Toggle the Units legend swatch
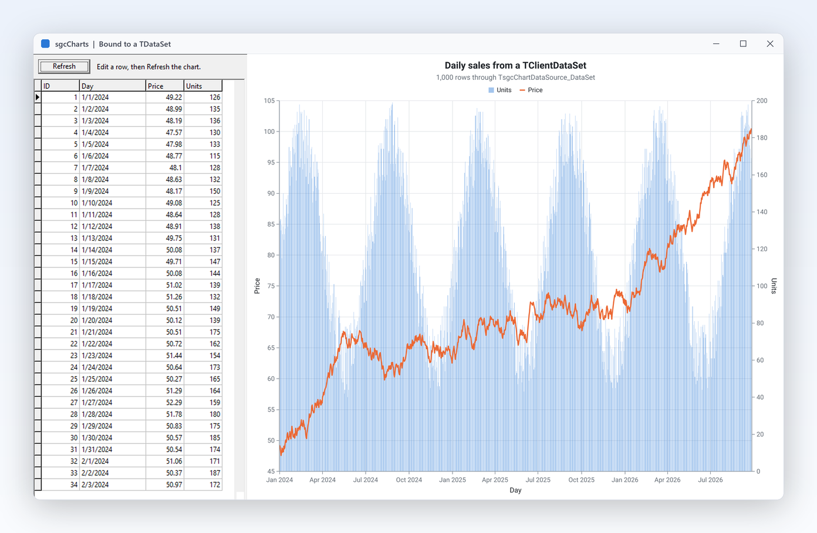 tap(491, 90)
